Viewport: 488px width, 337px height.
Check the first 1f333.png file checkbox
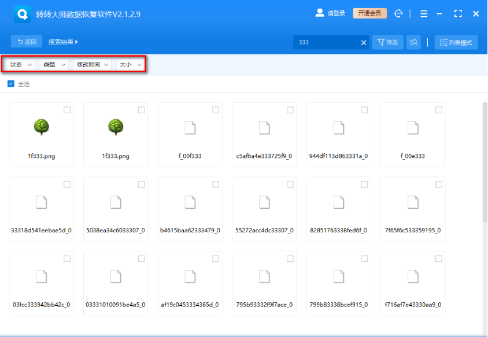tap(67, 110)
